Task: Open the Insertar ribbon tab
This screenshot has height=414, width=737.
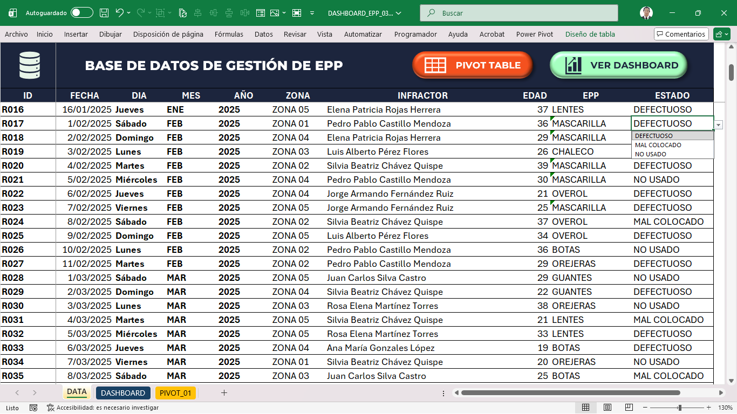Action: 76,34
